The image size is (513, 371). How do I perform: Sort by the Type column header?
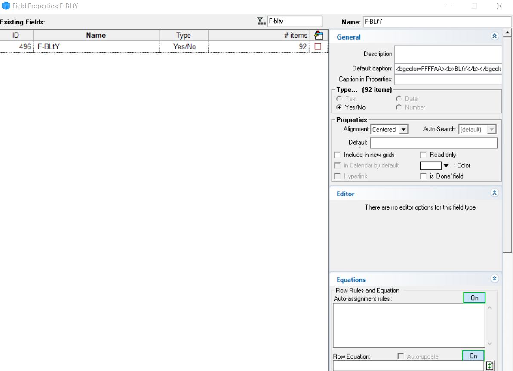(x=184, y=35)
